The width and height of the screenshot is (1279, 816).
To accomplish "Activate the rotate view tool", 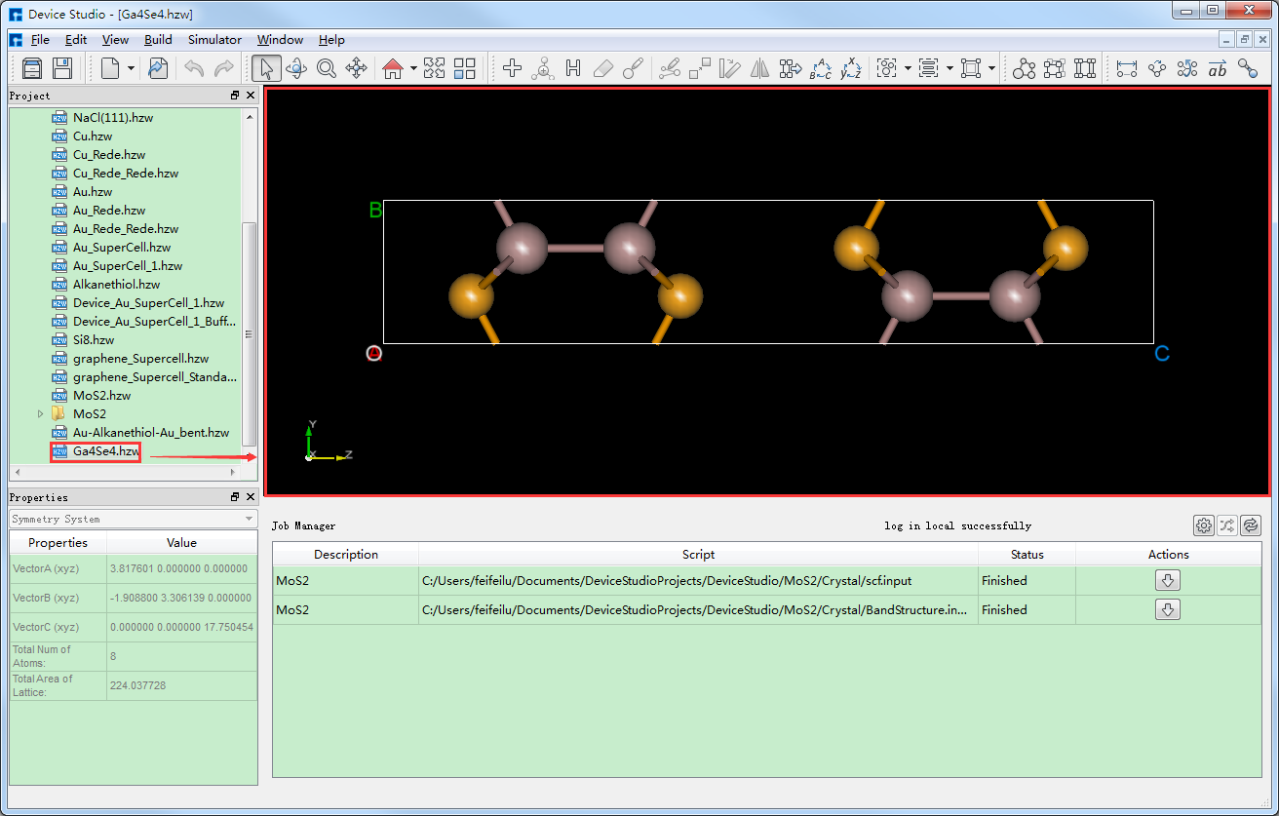I will [x=295, y=68].
